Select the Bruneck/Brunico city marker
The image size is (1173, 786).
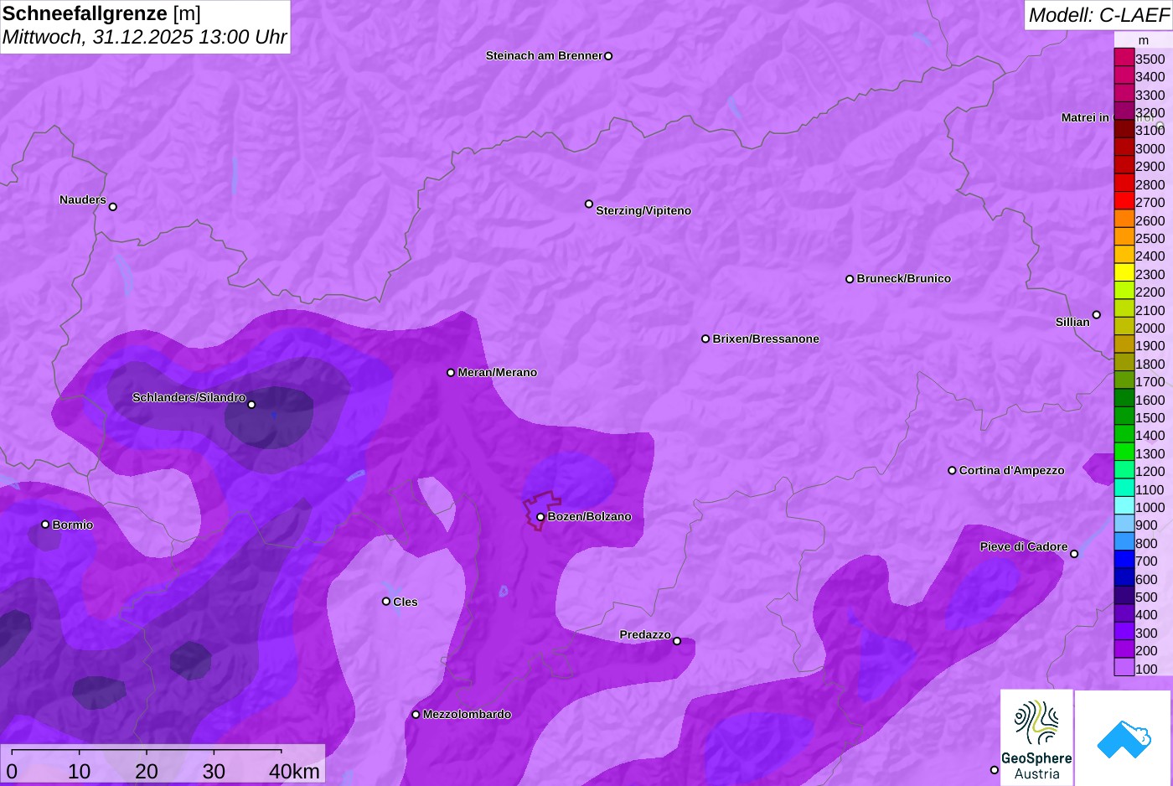coord(850,279)
